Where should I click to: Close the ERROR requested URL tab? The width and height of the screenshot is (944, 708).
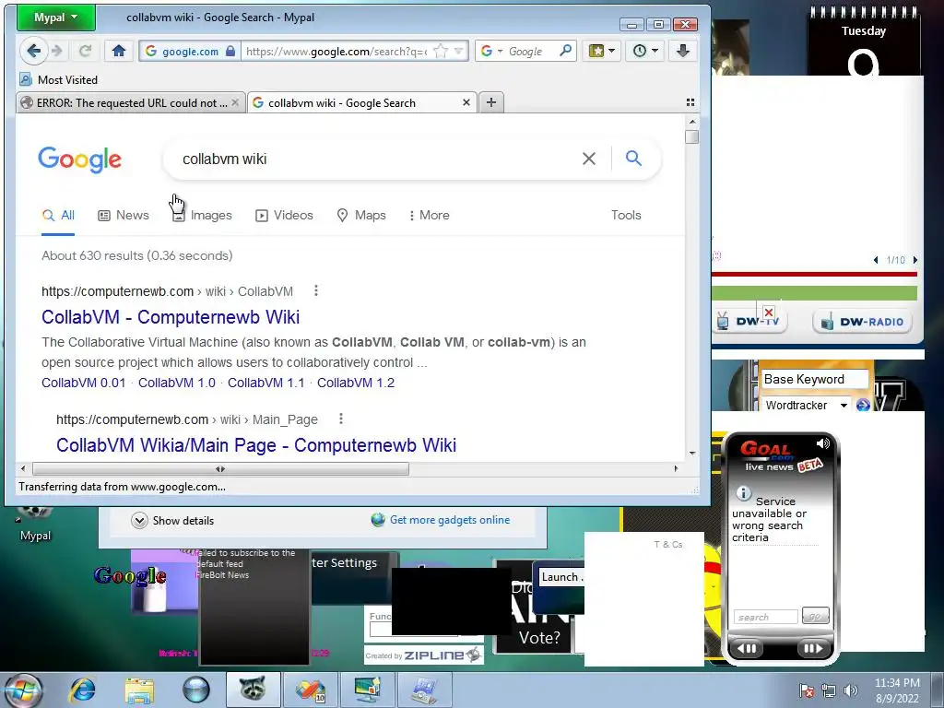pos(235,103)
